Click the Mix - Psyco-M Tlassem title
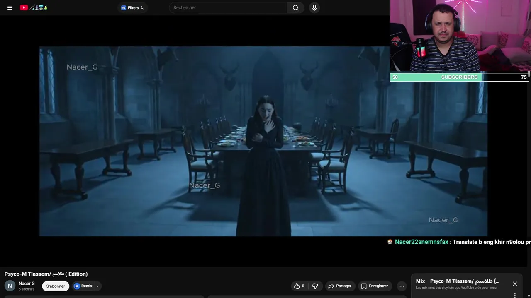The width and height of the screenshot is (531, 298). point(458,281)
